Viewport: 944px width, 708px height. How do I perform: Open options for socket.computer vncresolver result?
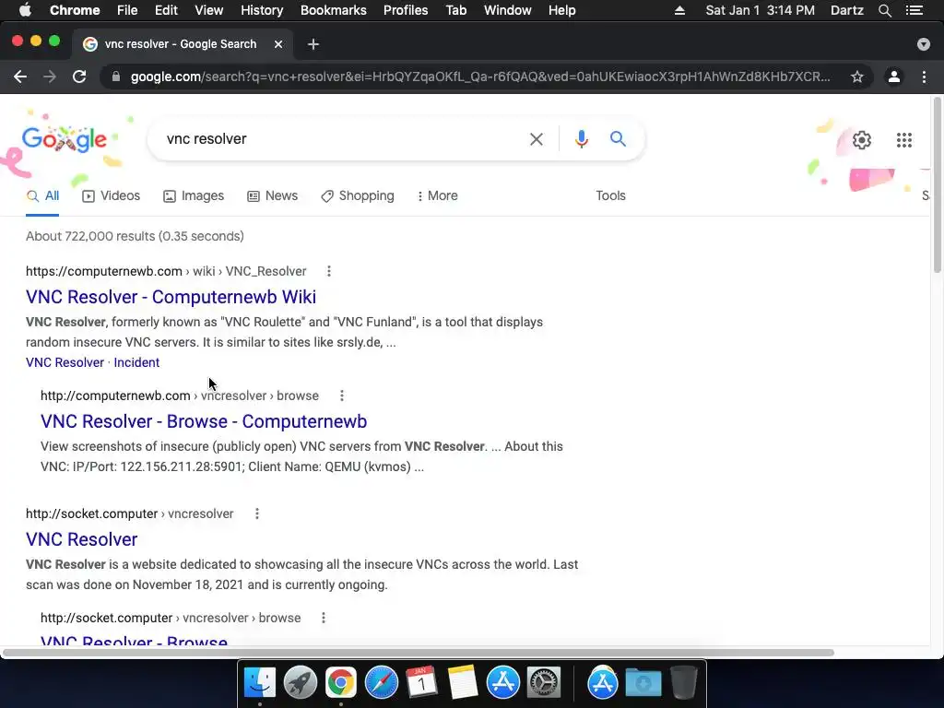click(x=257, y=513)
